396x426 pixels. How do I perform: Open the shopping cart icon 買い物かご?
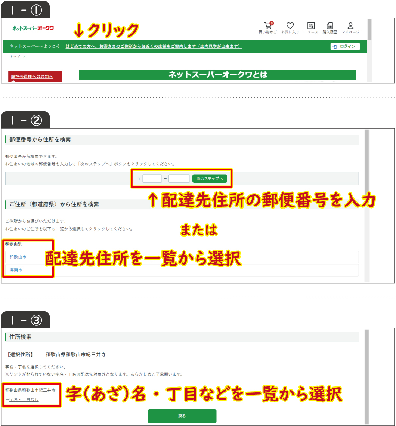click(268, 28)
